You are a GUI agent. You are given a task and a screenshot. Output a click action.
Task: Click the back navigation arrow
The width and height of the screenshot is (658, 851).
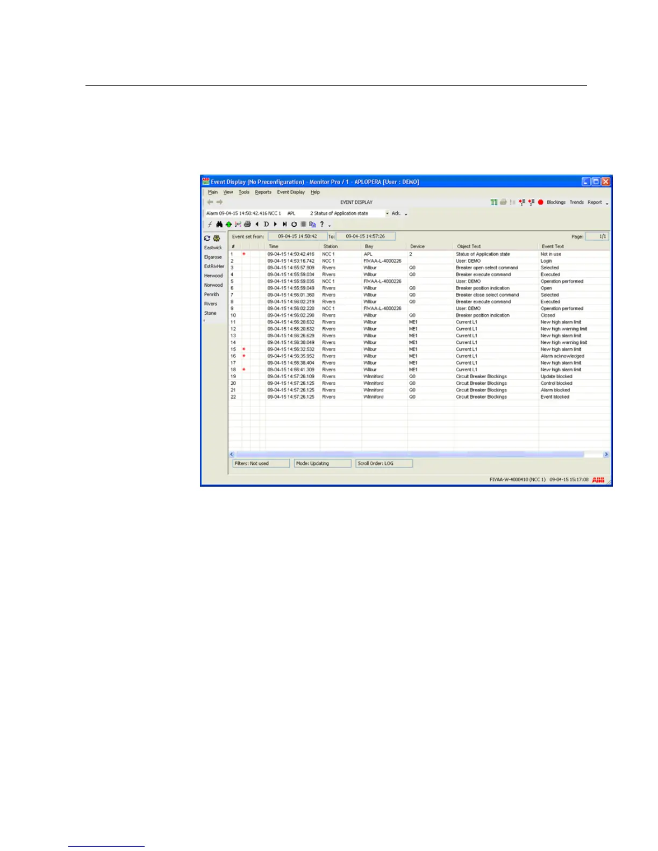point(210,203)
